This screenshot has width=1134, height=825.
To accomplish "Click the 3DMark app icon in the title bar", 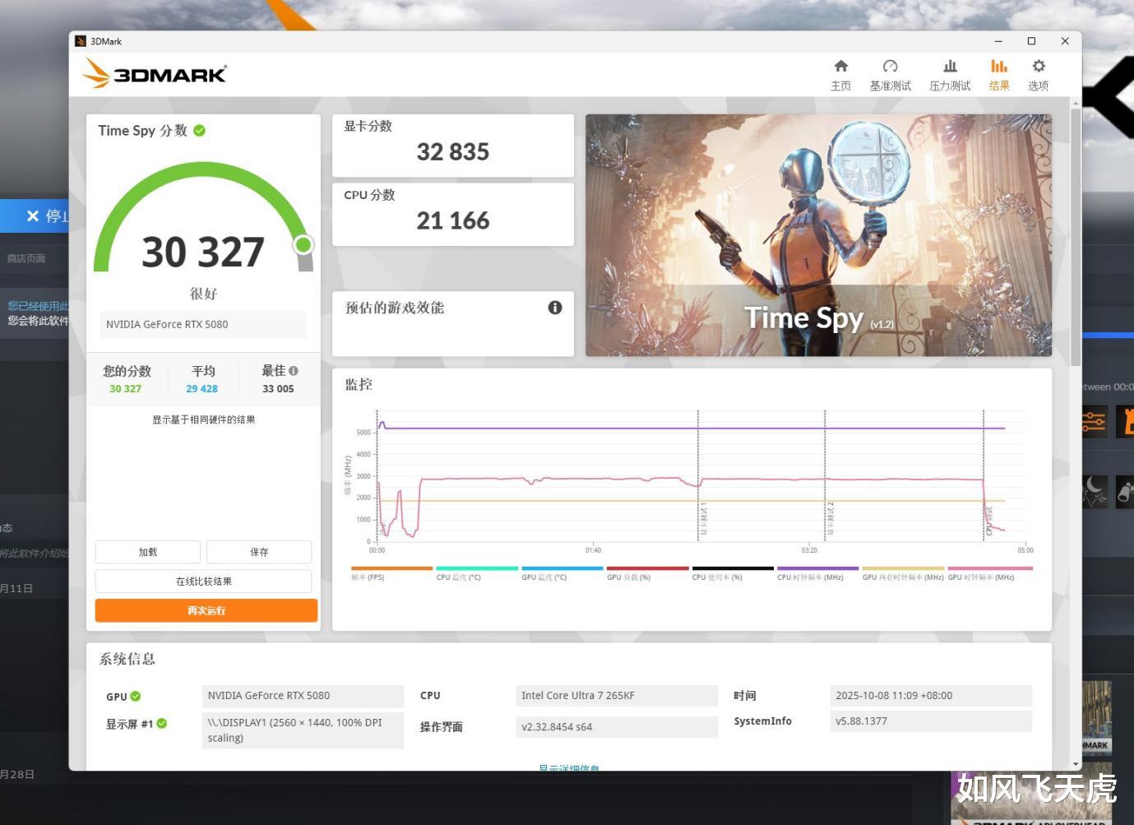I will point(81,41).
